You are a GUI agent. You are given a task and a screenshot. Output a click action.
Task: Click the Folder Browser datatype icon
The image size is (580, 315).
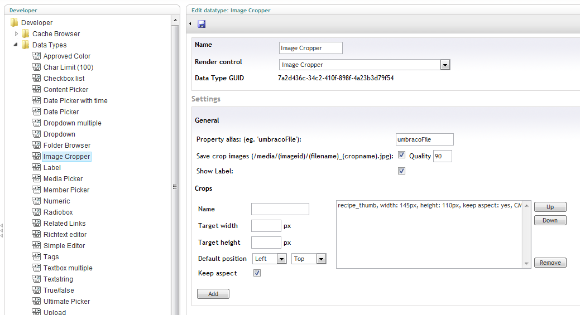(x=36, y=145)
